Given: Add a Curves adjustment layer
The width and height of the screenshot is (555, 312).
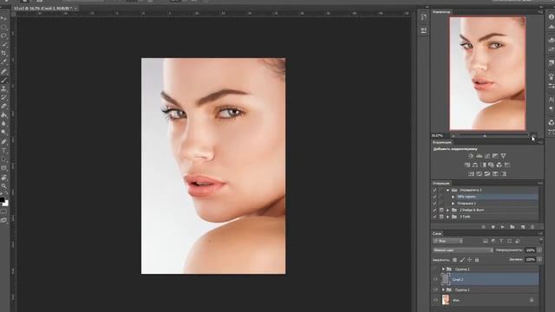Looking at the screenshot, I should point(487,156).
